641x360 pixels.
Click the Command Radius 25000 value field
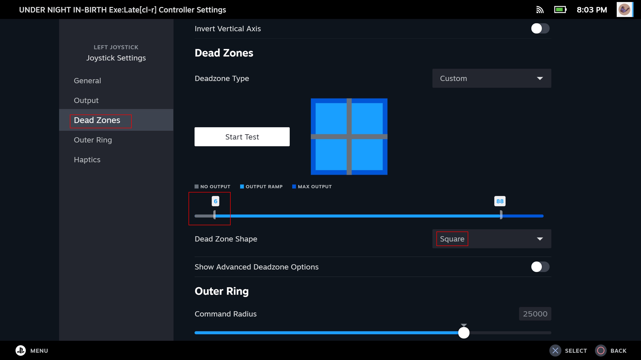[x=535, y=314]
